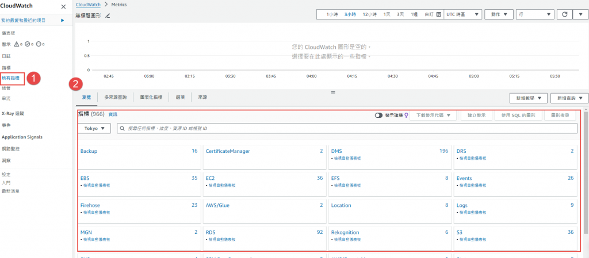
Task: Click the OK checkmark alarm icon
Action: tap(28, 44)
